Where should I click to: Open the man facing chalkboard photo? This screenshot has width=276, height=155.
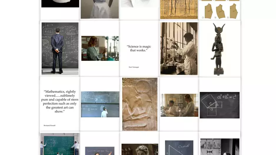60,49
